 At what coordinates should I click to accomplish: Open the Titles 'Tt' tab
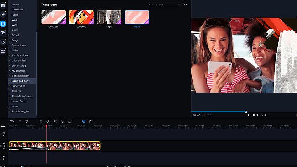point(3,33)
